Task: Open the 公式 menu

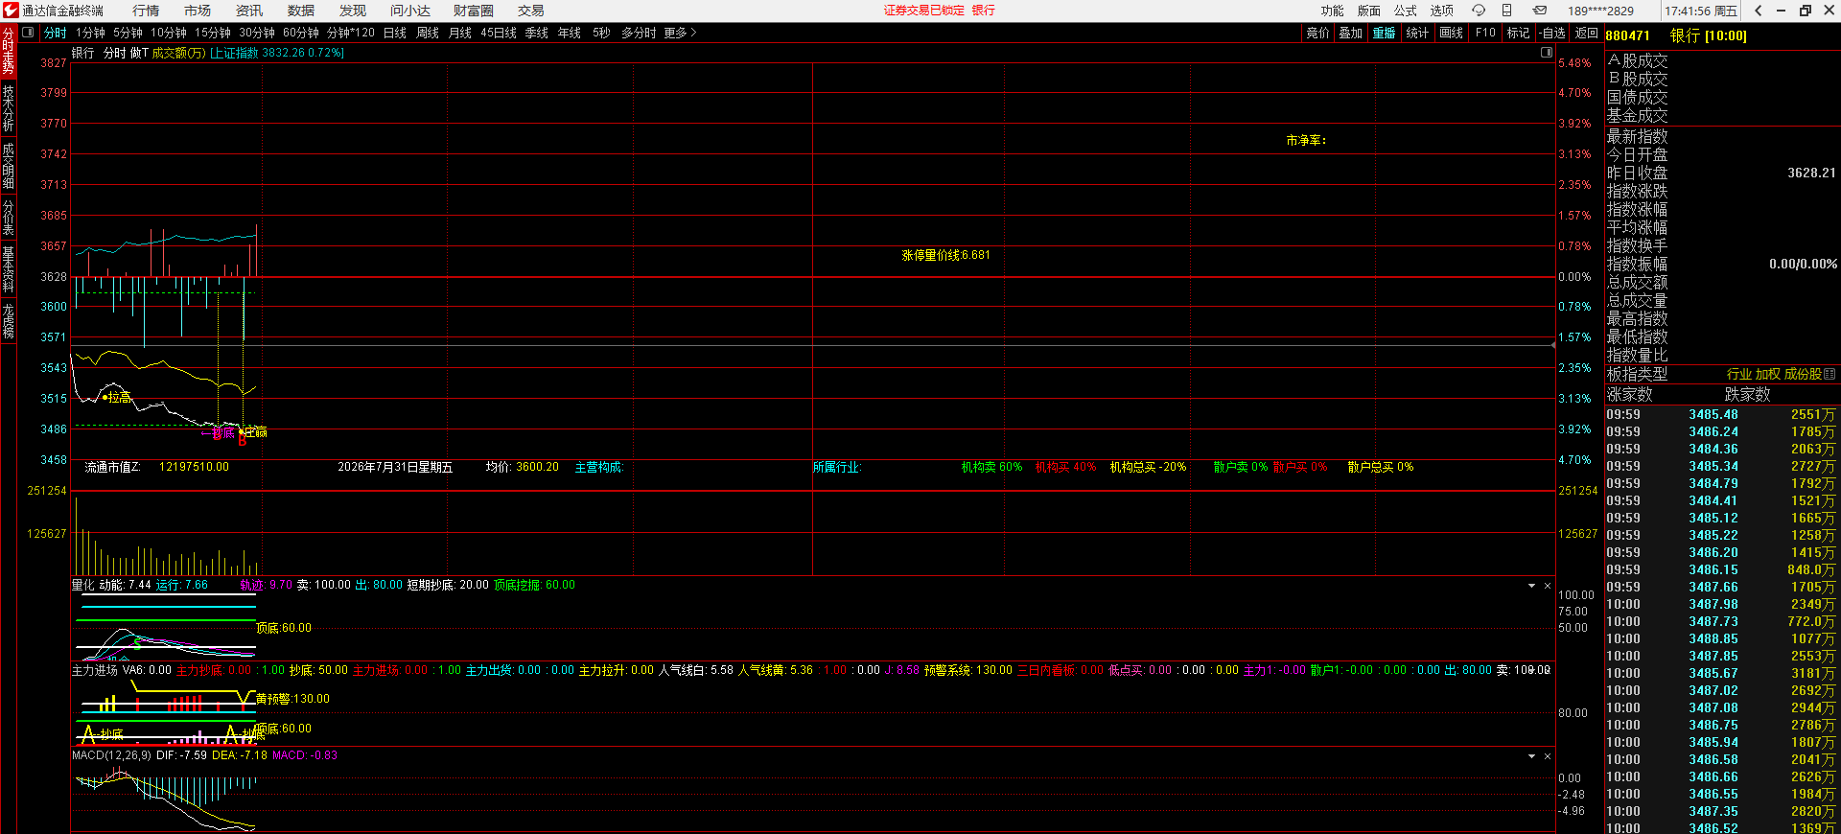Action: [1405, 11]
